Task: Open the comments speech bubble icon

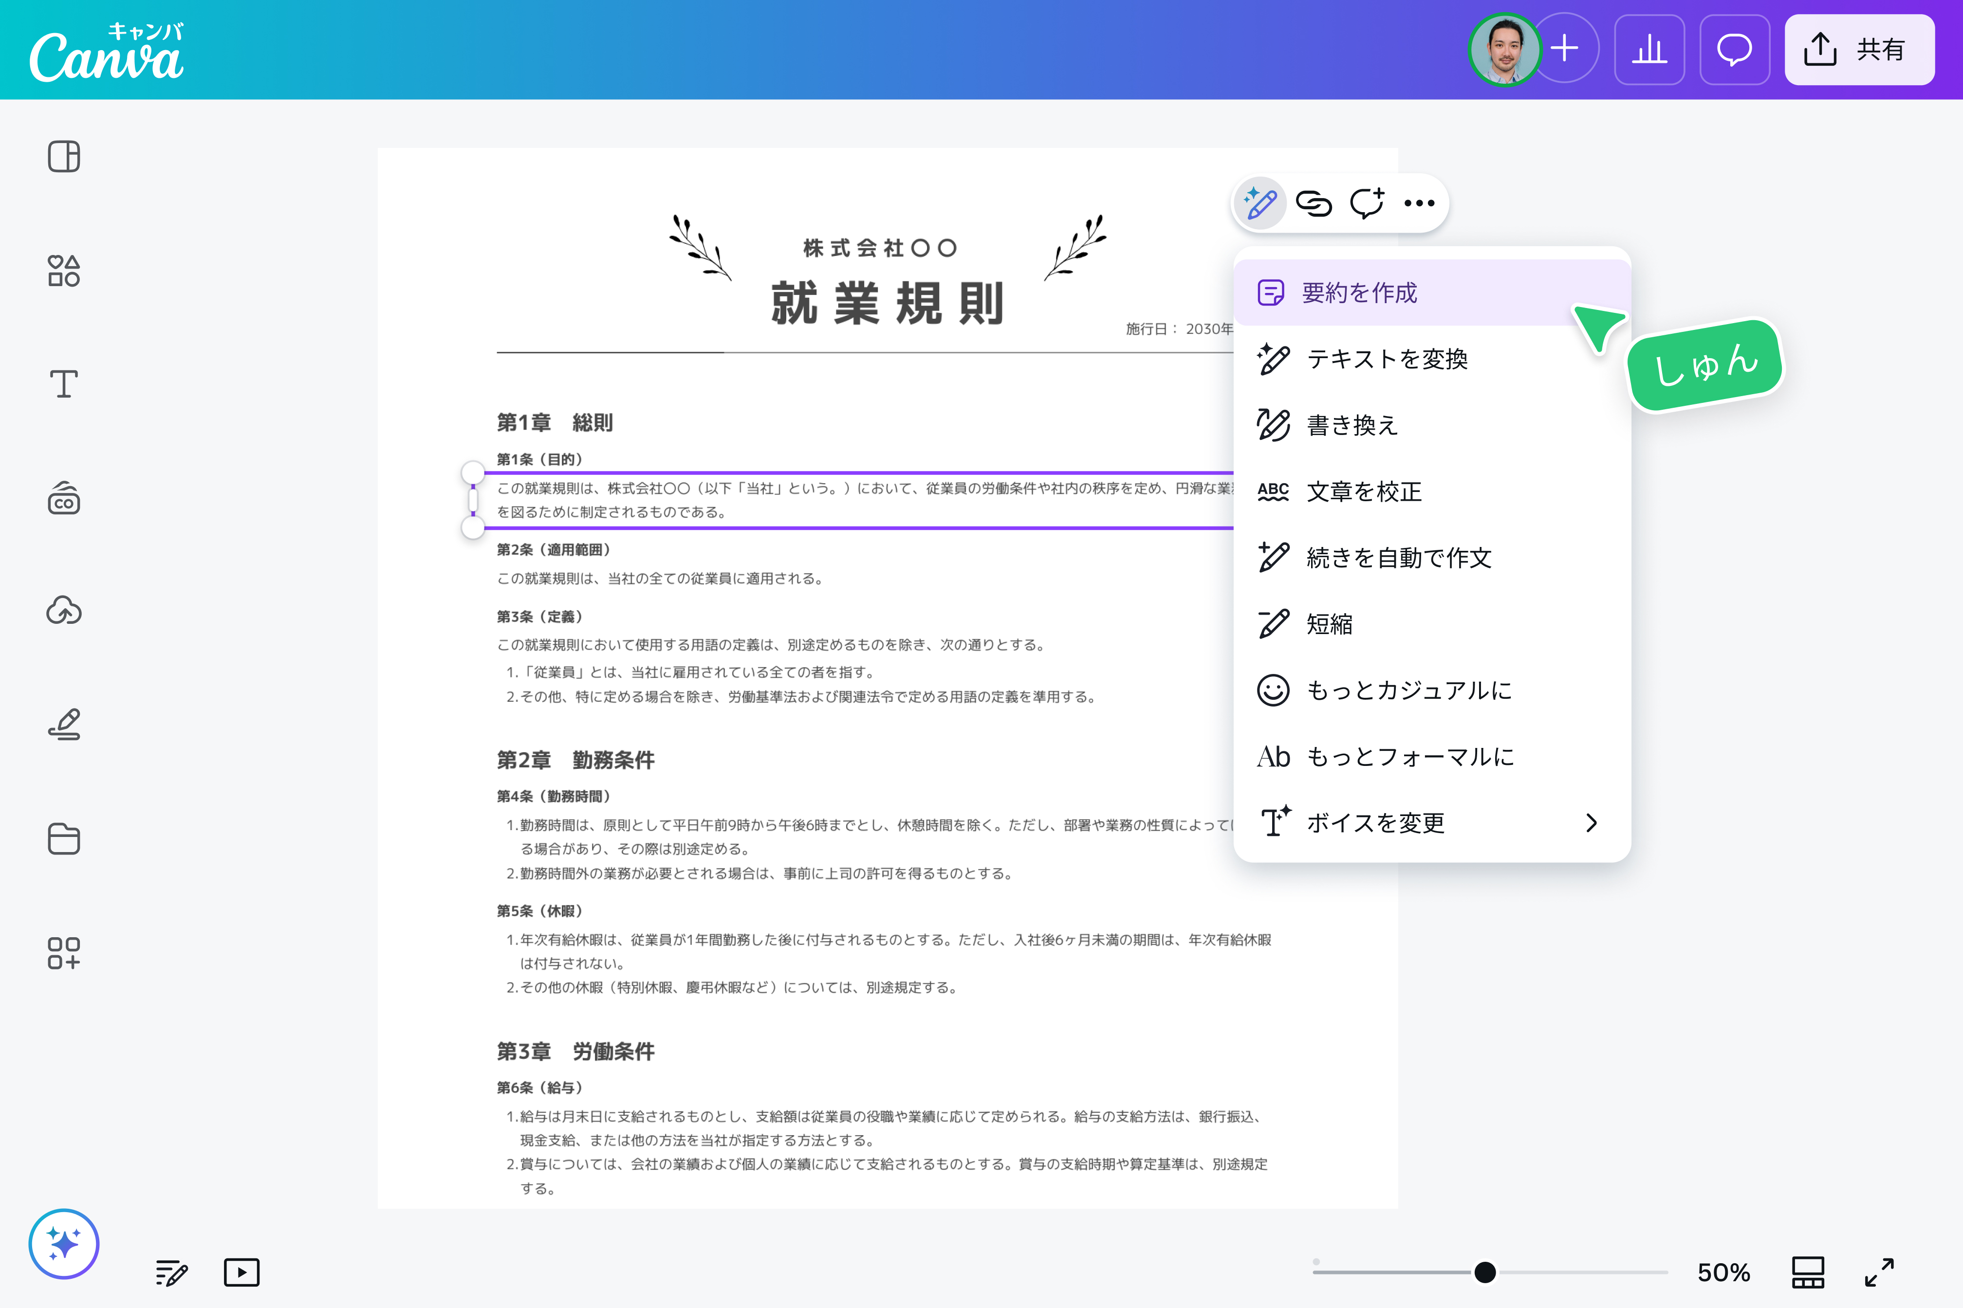Action: pos(1734,49)
